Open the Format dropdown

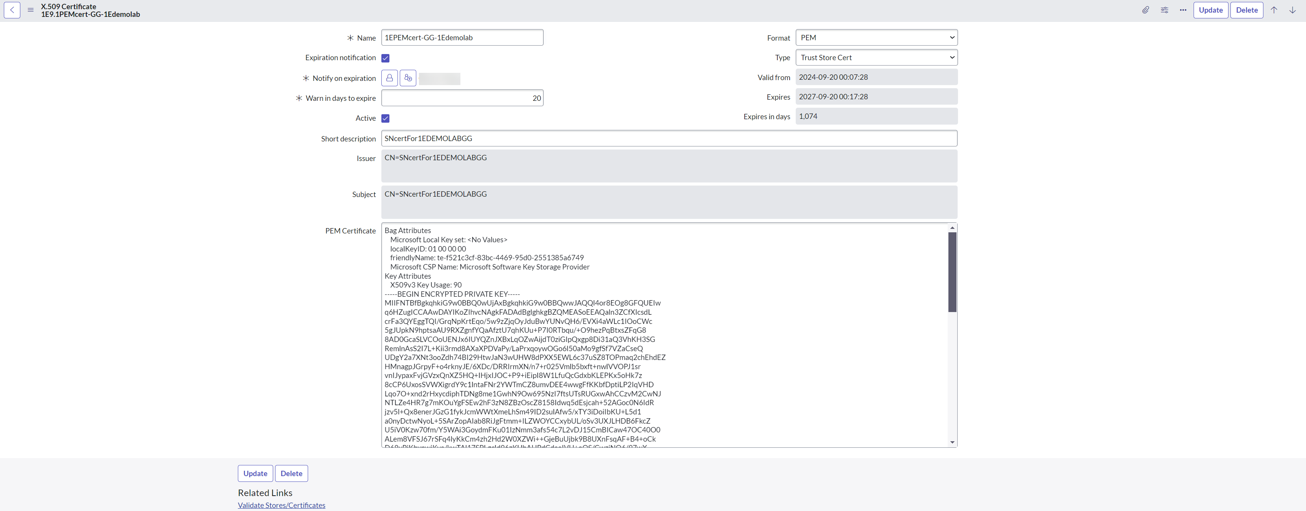click(x=876, y=38)
